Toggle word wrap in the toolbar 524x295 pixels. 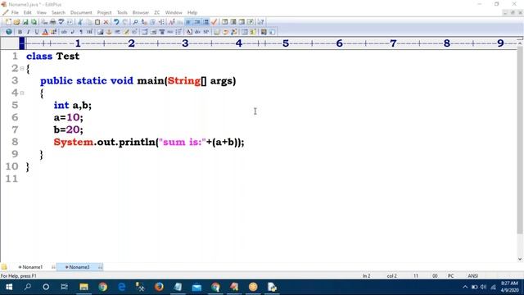tap(188, 22)
